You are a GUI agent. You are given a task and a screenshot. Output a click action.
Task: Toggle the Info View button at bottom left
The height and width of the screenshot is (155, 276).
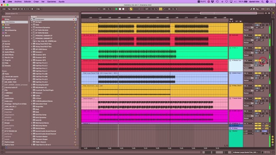pos(3,152)
